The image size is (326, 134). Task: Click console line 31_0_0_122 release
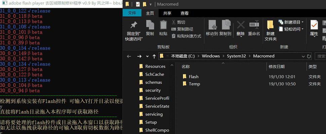[x=25, y=11]
